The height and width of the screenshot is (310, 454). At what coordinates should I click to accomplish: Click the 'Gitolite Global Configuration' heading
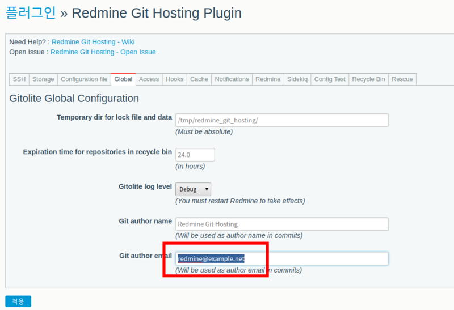point(74,99)
